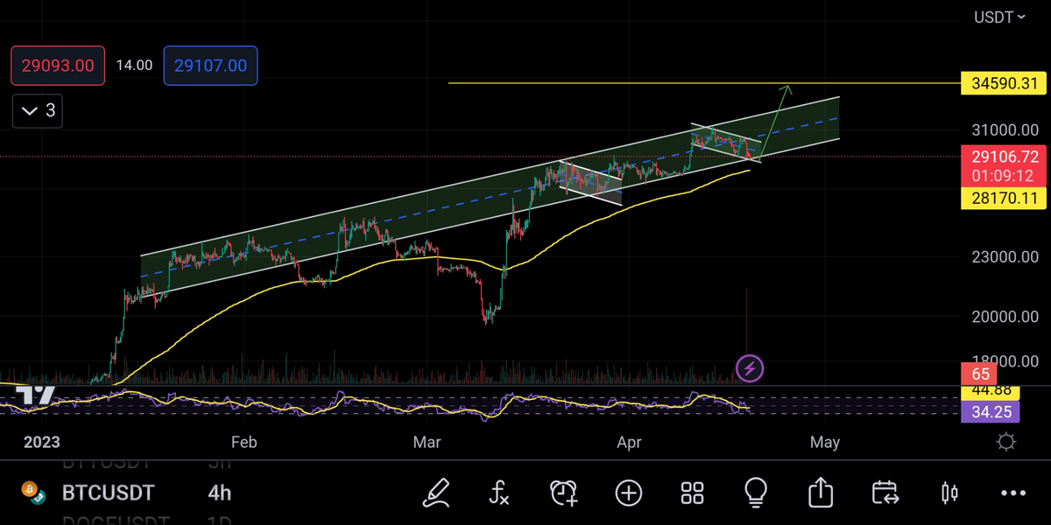Tap the red sell price 29093.00
The image size is (1051, 525).
click(58, 66)
